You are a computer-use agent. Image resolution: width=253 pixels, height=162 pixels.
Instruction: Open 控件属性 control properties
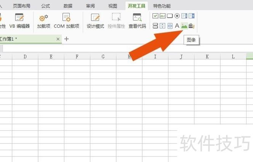[x=116, y=21]
